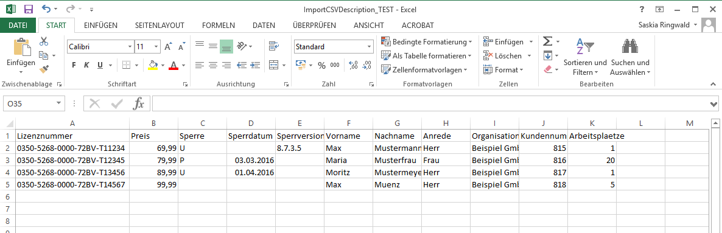Apply percent style format
This screenshot has height=233, width=722.
coord(321,65)
